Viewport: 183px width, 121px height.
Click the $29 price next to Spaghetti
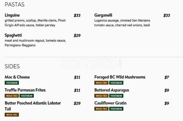point(77,36)
